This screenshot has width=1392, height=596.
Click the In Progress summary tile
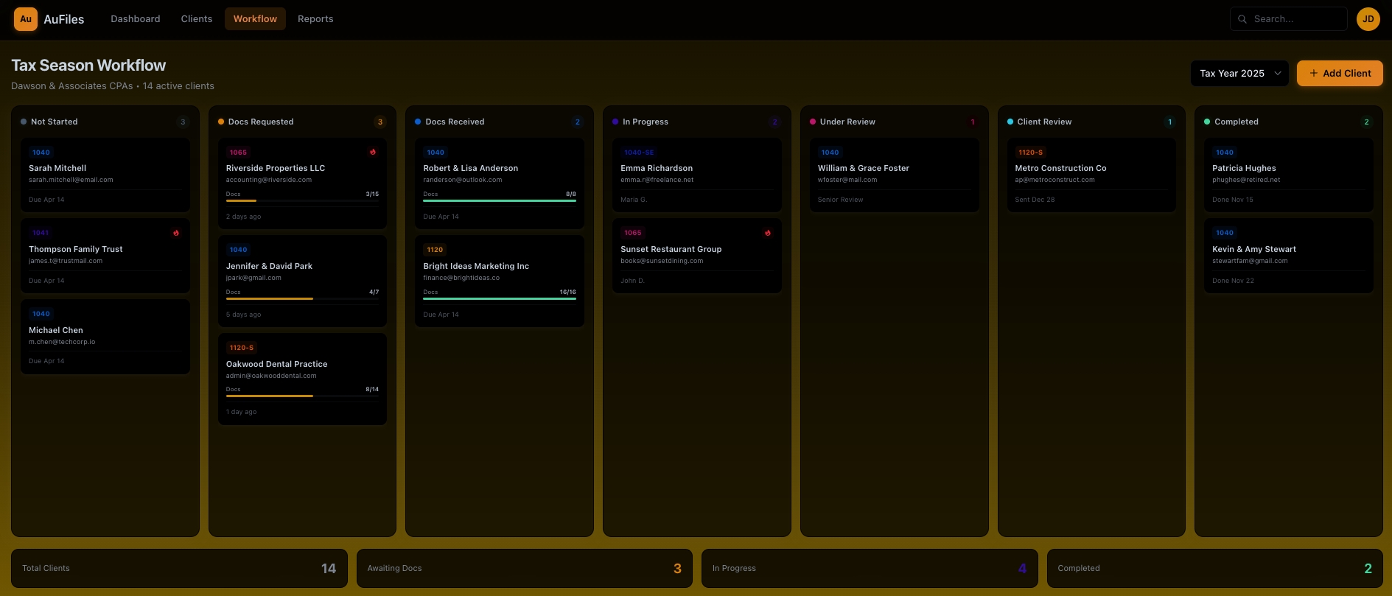point(870,568)
